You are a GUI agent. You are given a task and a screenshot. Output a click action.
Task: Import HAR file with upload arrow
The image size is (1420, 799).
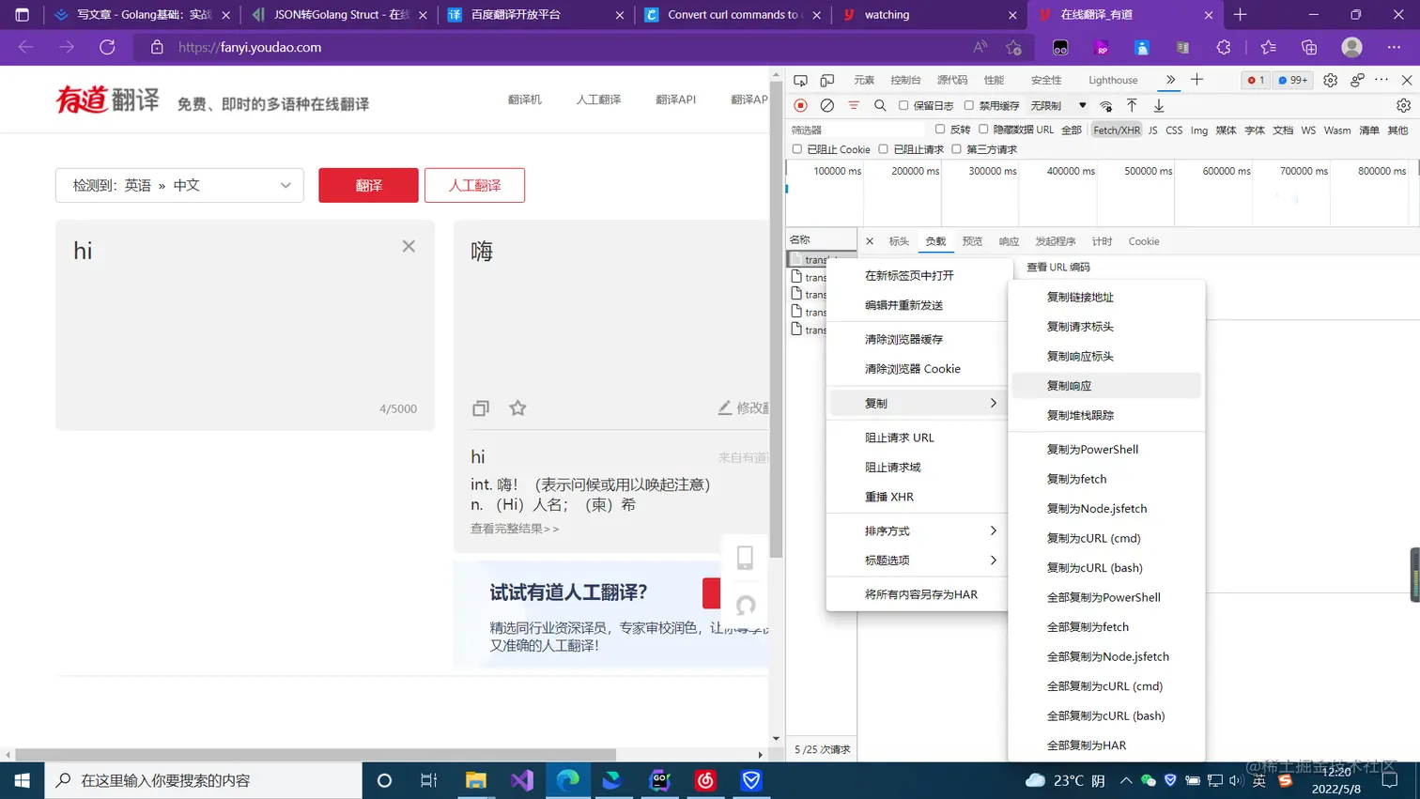[x=1132, y=105]
